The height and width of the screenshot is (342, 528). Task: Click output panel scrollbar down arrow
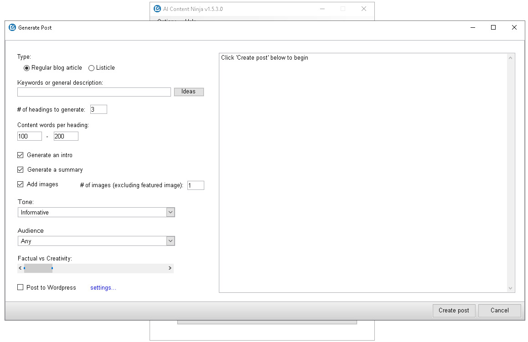coord(511,288)
